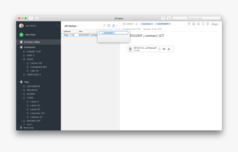Viewport: 238px width, 152px height.
Task: Sort by the Updated column header
Action: (x=67, y=31)
